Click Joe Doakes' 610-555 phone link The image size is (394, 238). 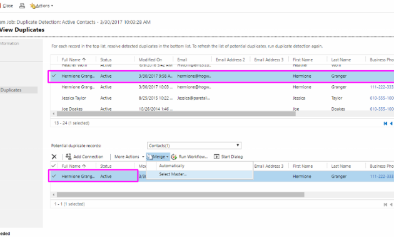381,109
